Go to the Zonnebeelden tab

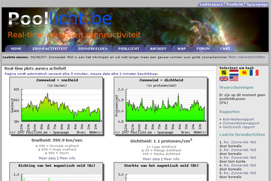92,49
